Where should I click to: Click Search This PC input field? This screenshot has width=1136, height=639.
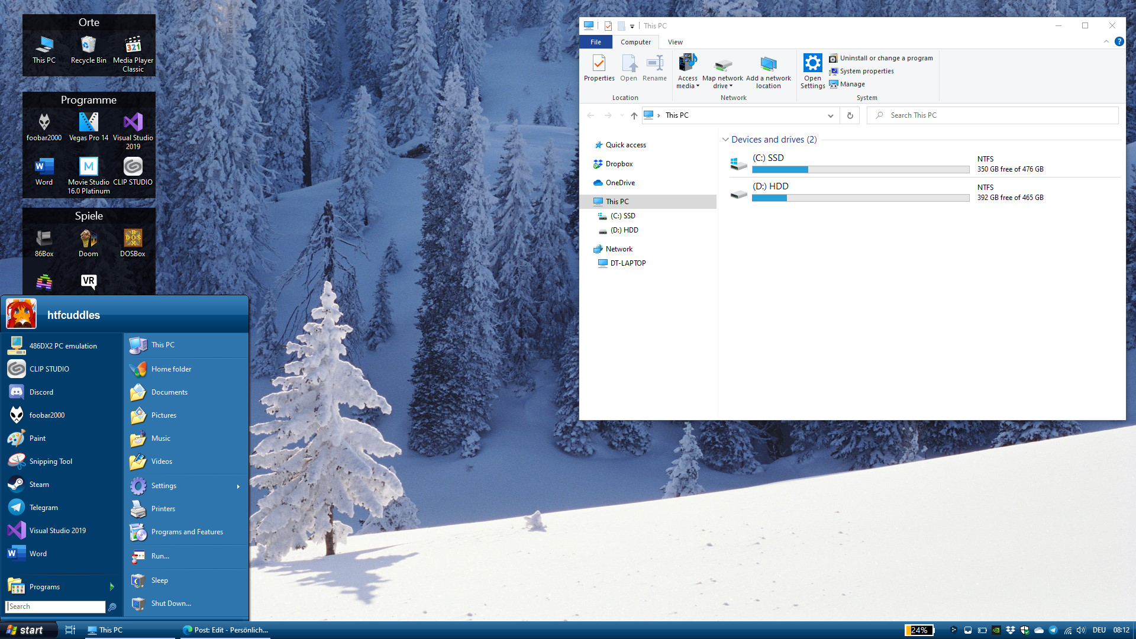coord(992,115)
